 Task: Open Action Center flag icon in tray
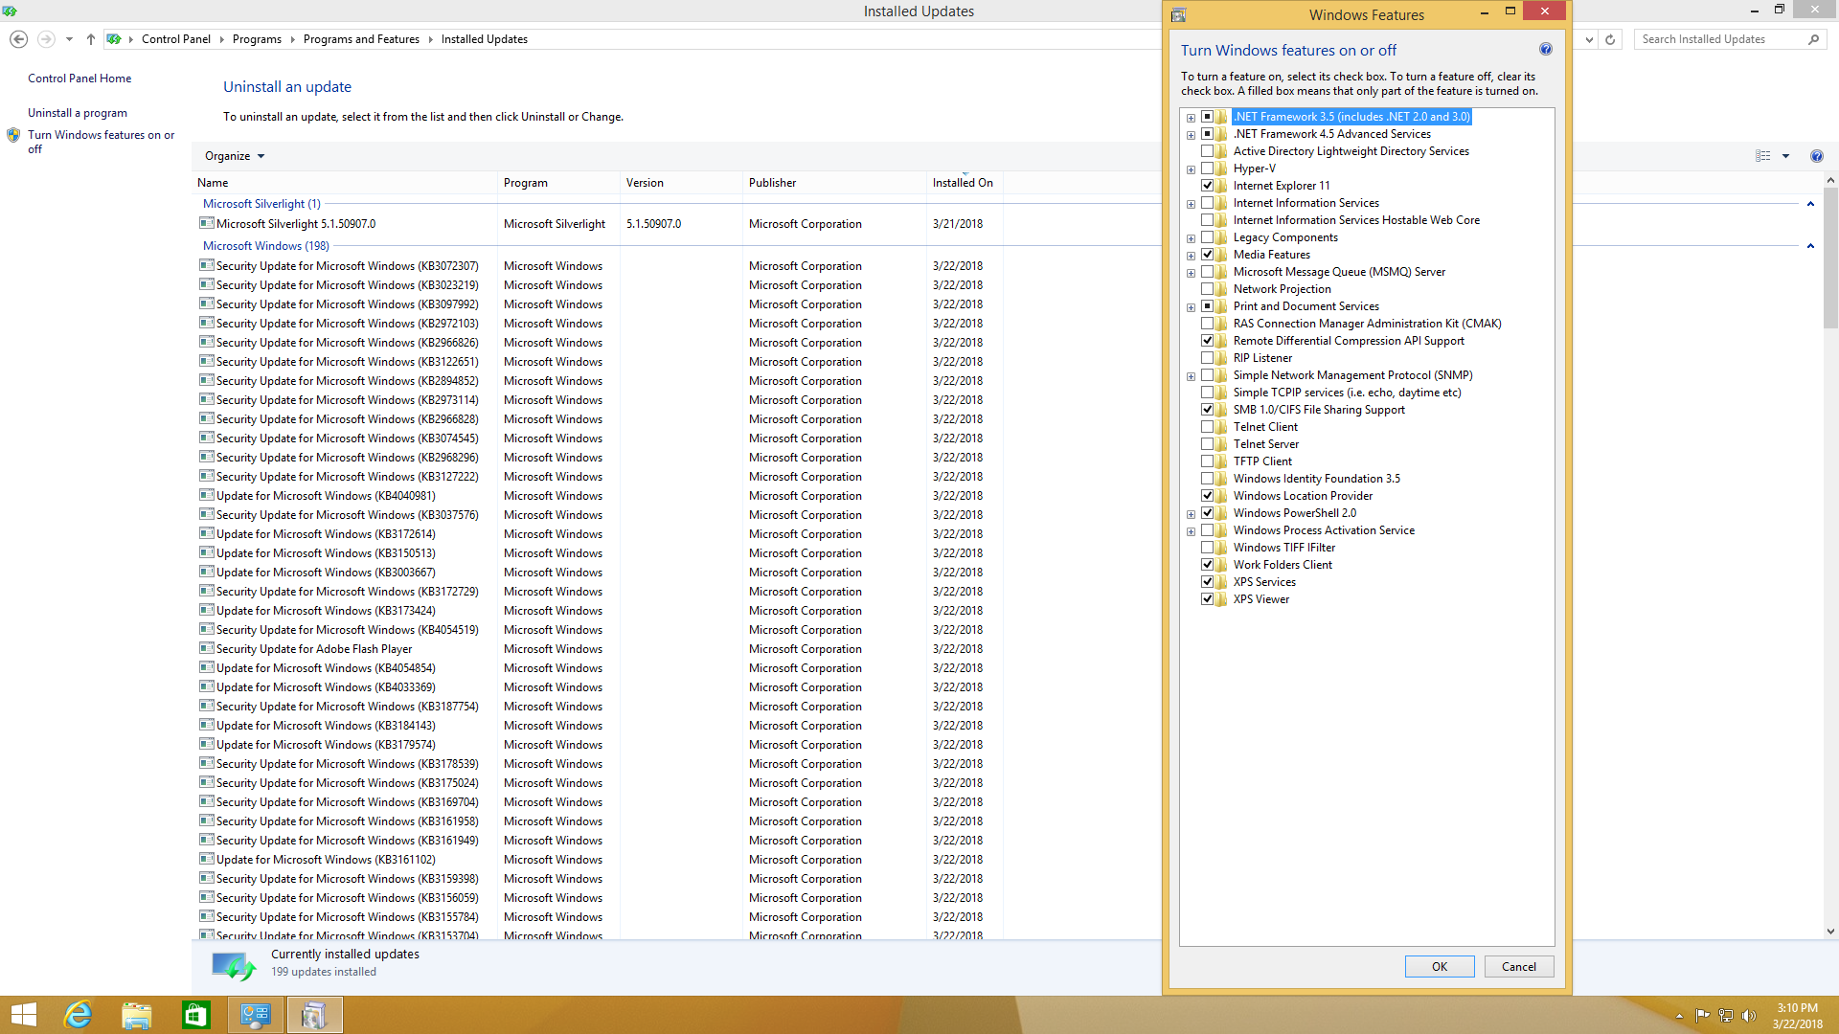point(1703,1016)
